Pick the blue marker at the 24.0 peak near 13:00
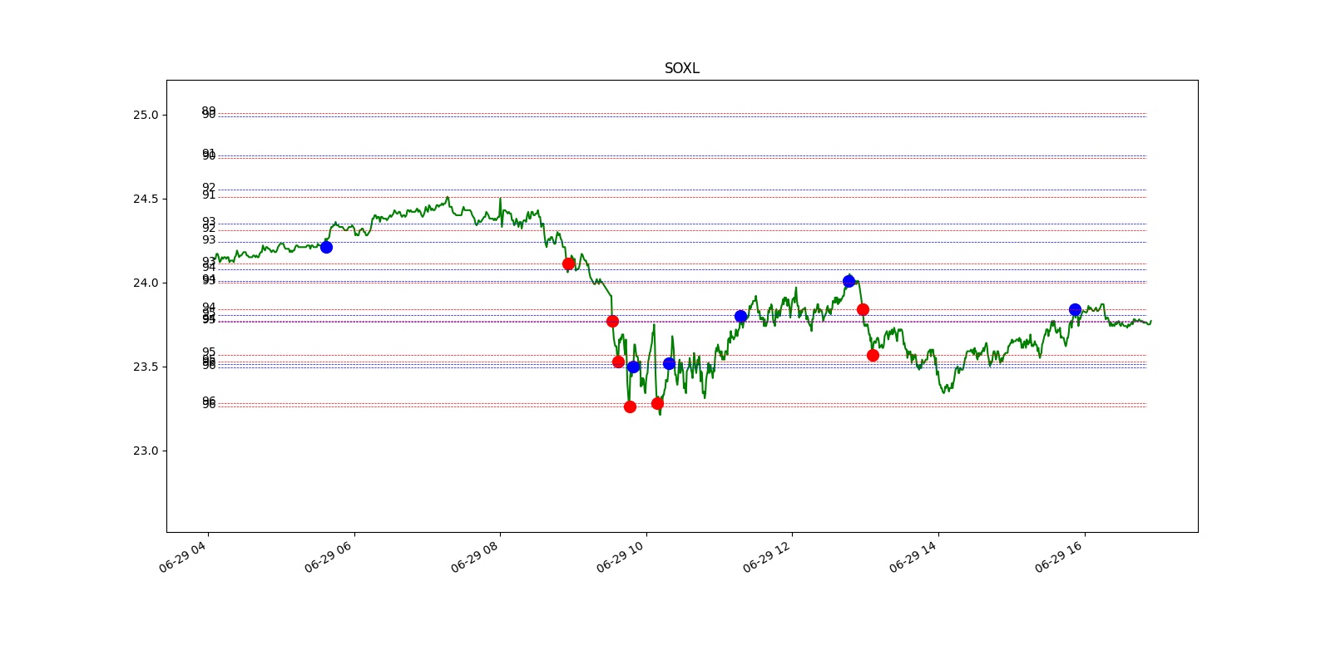Screen dimensions: 1331x665 click(849, 281)
